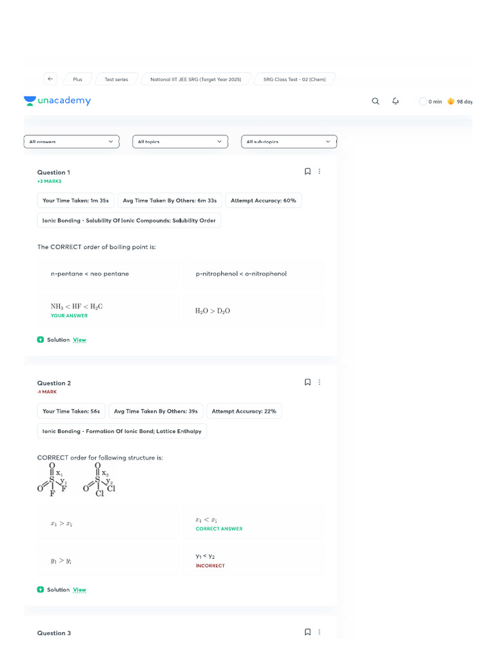Go to Test series breadcrumb
Viewport: 495px width, 660px height.
point(116,79)
